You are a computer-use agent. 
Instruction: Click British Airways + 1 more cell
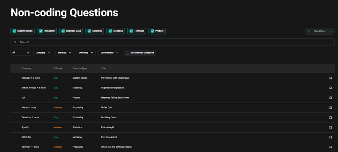point(34,88)
